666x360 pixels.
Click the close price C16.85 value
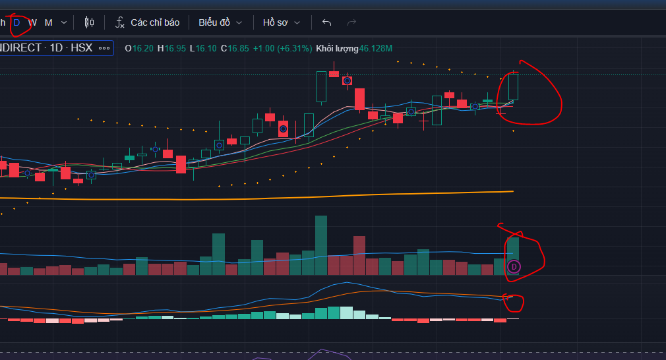235,48
